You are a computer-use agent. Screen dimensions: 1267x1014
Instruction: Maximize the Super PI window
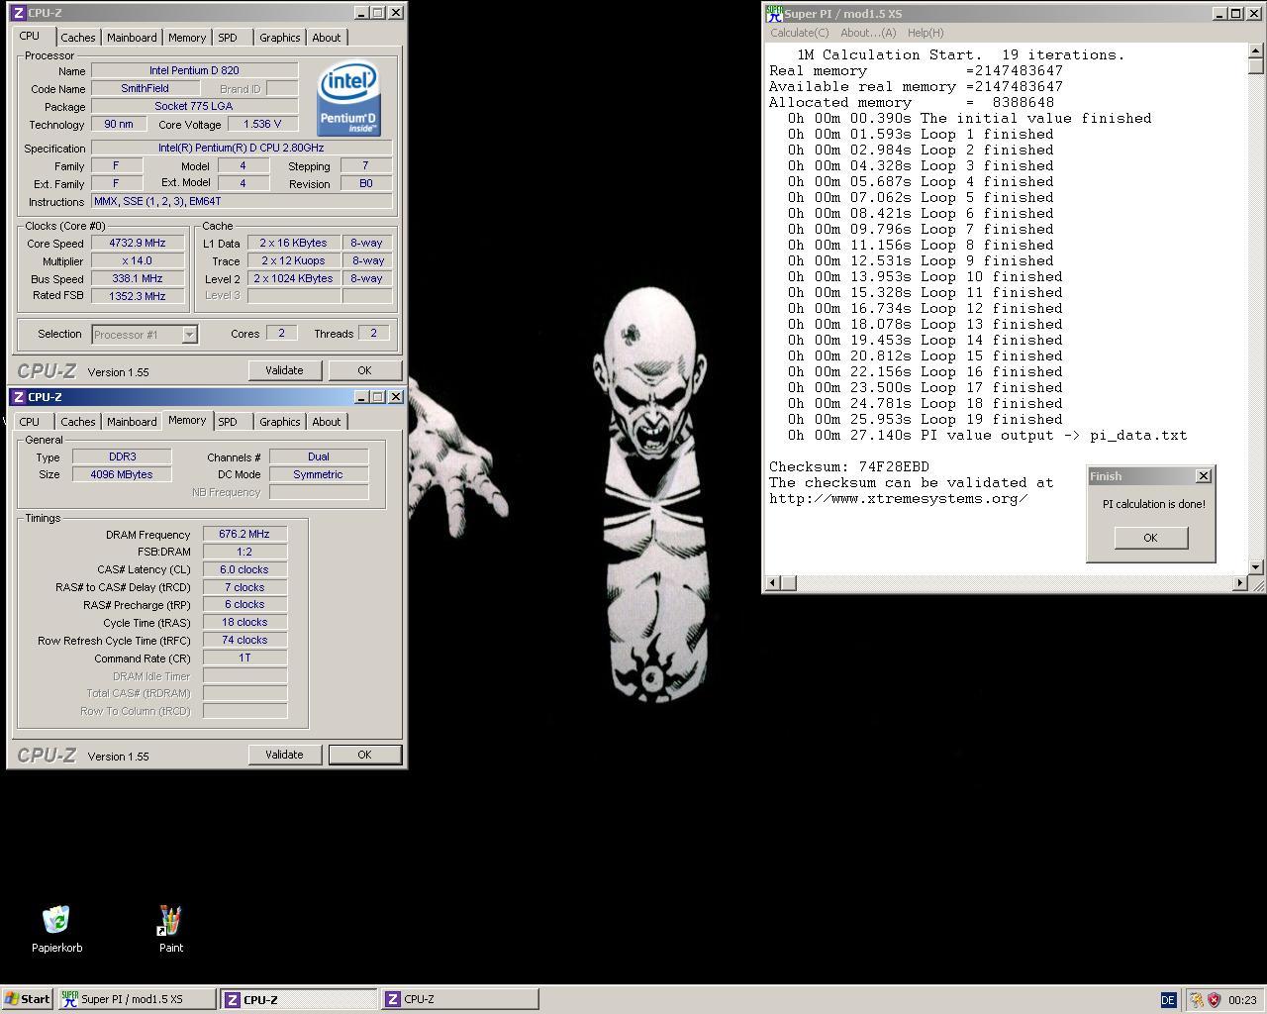tap(1235, 14)
